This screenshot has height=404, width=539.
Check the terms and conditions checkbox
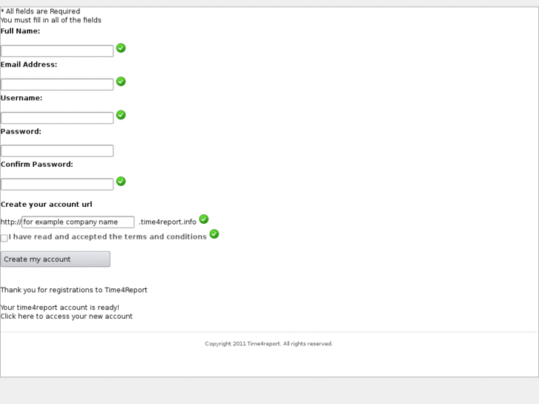coord(4,238)
